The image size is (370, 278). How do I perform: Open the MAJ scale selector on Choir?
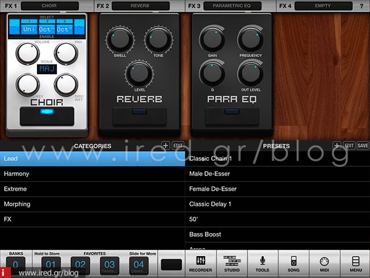46,69
